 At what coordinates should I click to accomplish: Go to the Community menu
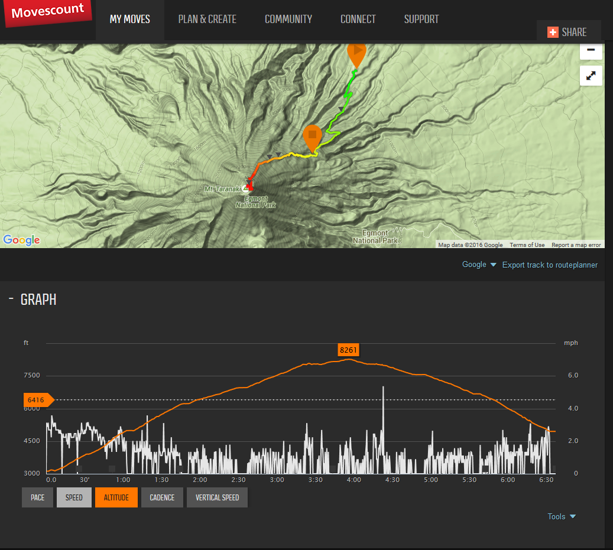[x=288, y=19]
